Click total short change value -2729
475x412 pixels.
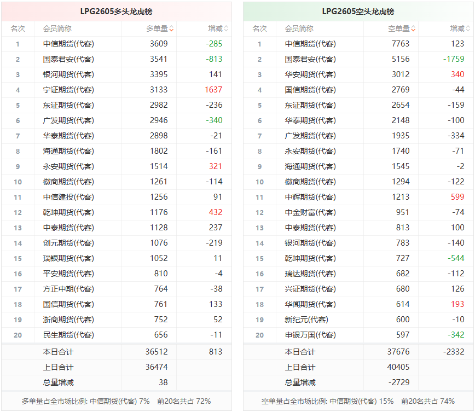coord(399,382)
